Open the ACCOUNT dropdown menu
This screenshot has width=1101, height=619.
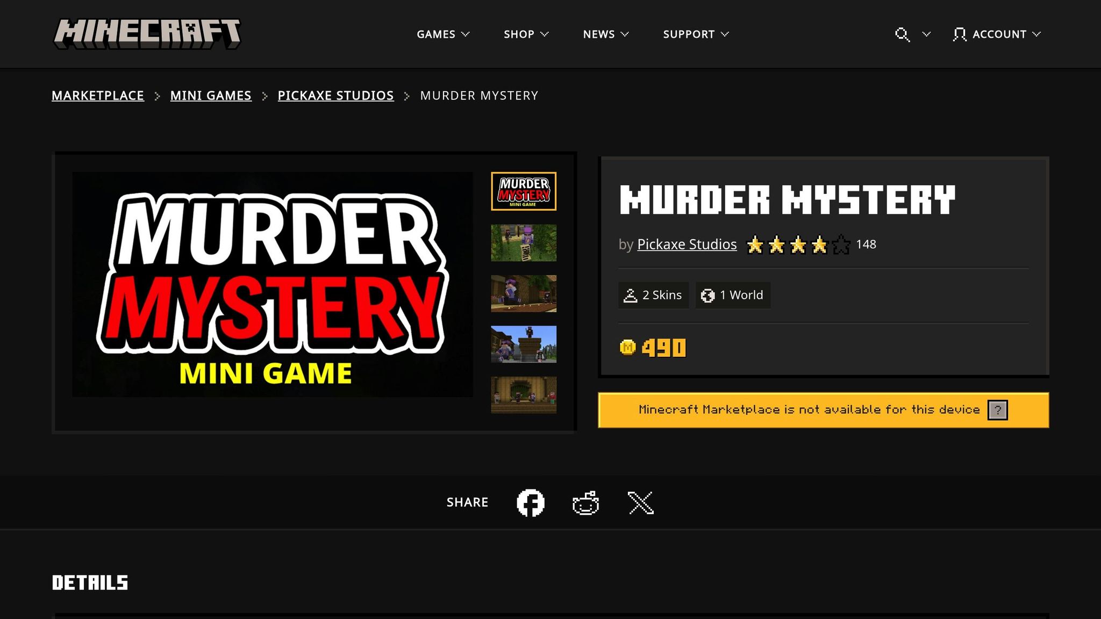click(997, 34)
